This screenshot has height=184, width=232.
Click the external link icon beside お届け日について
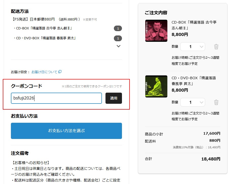60,72
